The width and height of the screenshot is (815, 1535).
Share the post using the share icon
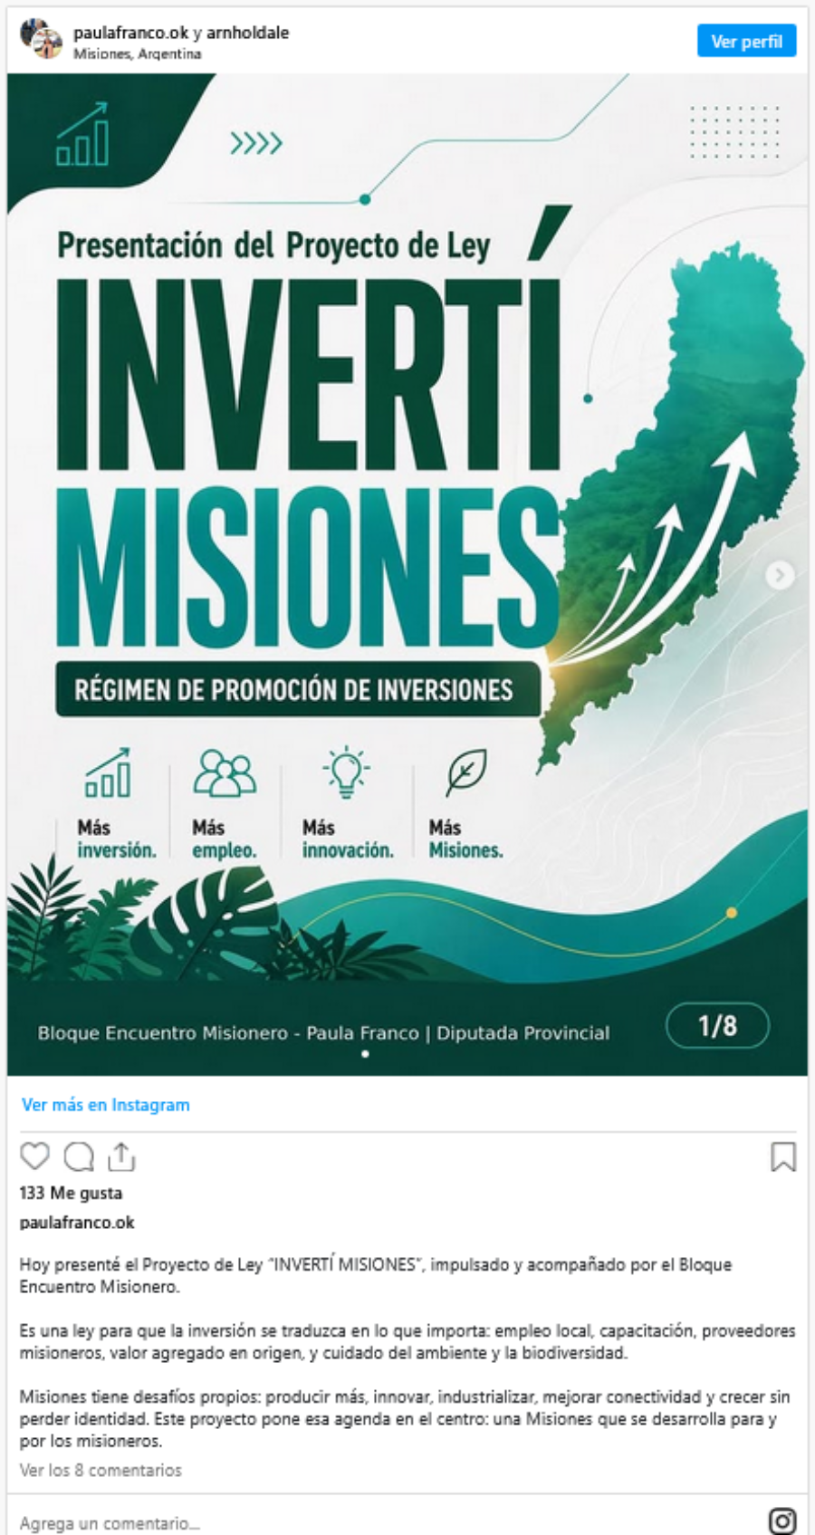(121, 1156)
